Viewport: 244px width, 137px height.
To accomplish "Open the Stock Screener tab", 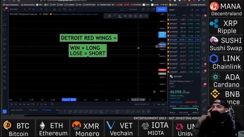I will click(x=17, y=110).
